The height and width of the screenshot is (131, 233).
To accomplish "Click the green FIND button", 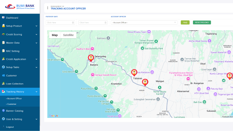I will (x=185, y=23).
